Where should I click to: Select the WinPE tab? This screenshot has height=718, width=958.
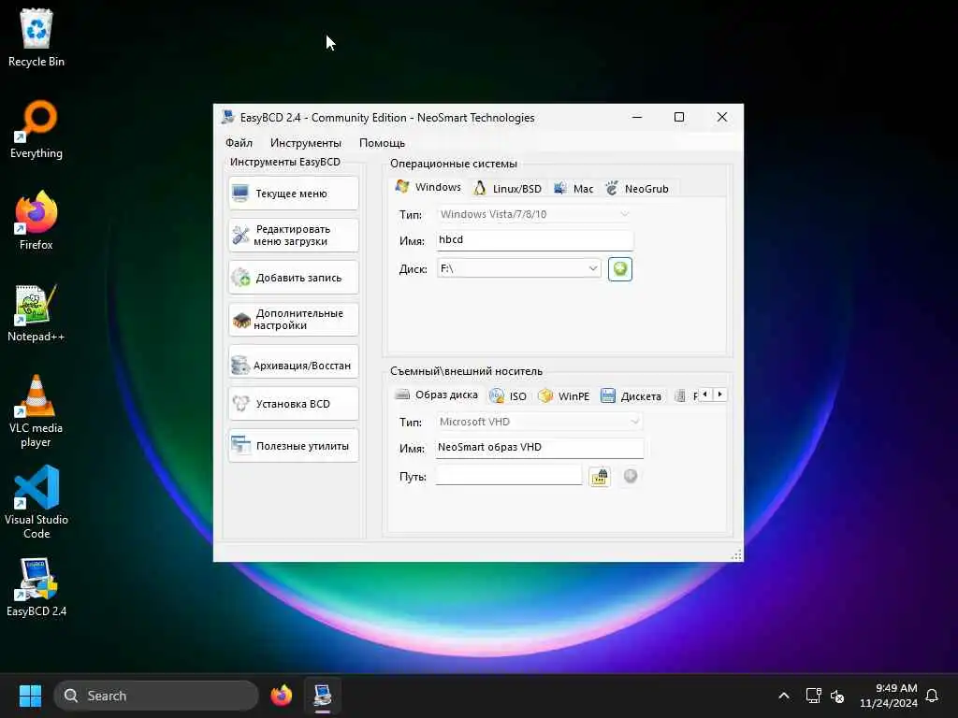[563, 396]
